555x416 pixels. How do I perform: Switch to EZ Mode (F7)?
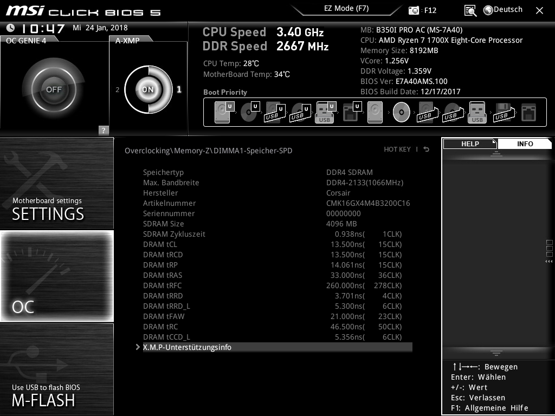(x=346, y=9)
